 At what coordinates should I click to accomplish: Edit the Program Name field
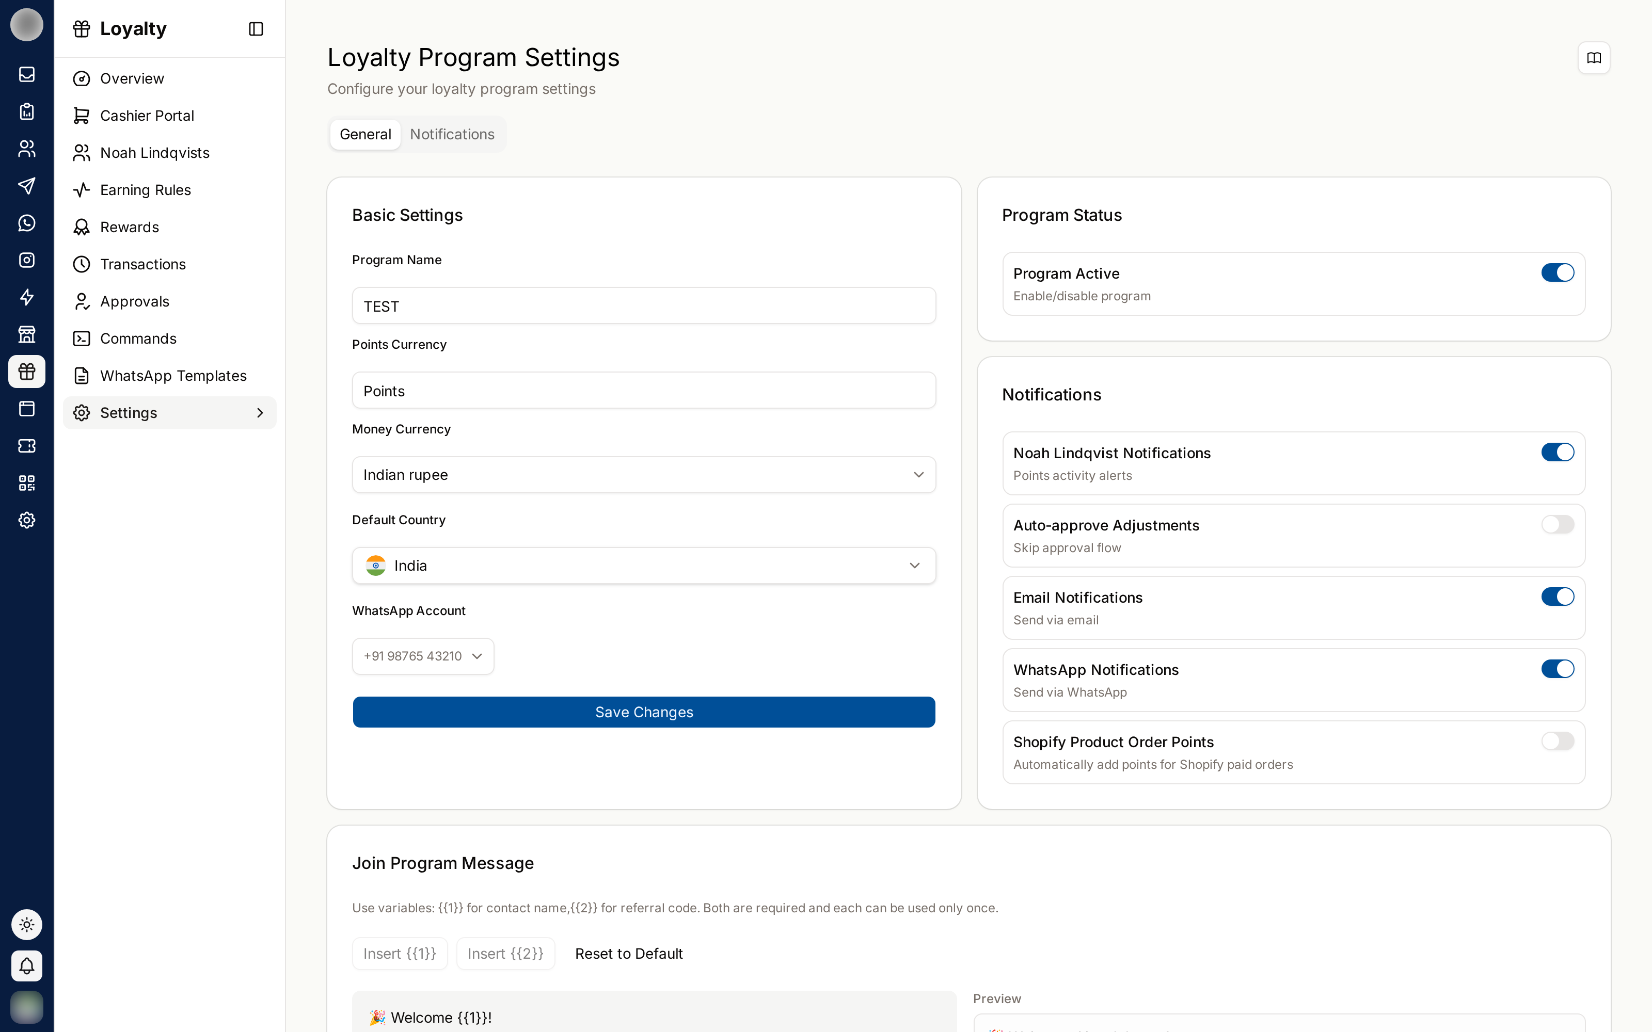[644, 306]
